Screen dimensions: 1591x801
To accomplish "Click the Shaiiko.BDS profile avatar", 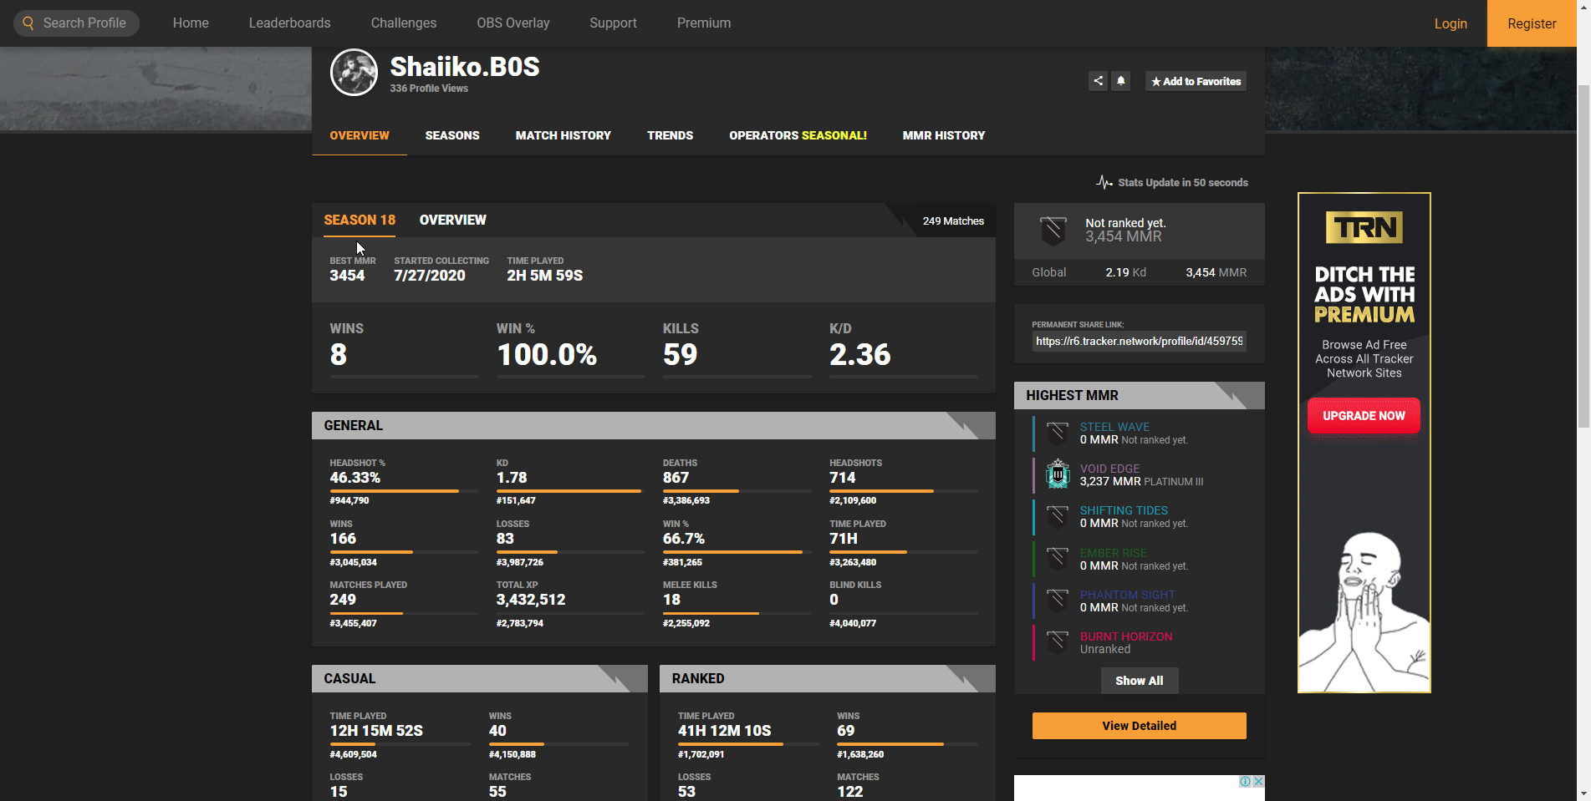I will coord(354,73).
